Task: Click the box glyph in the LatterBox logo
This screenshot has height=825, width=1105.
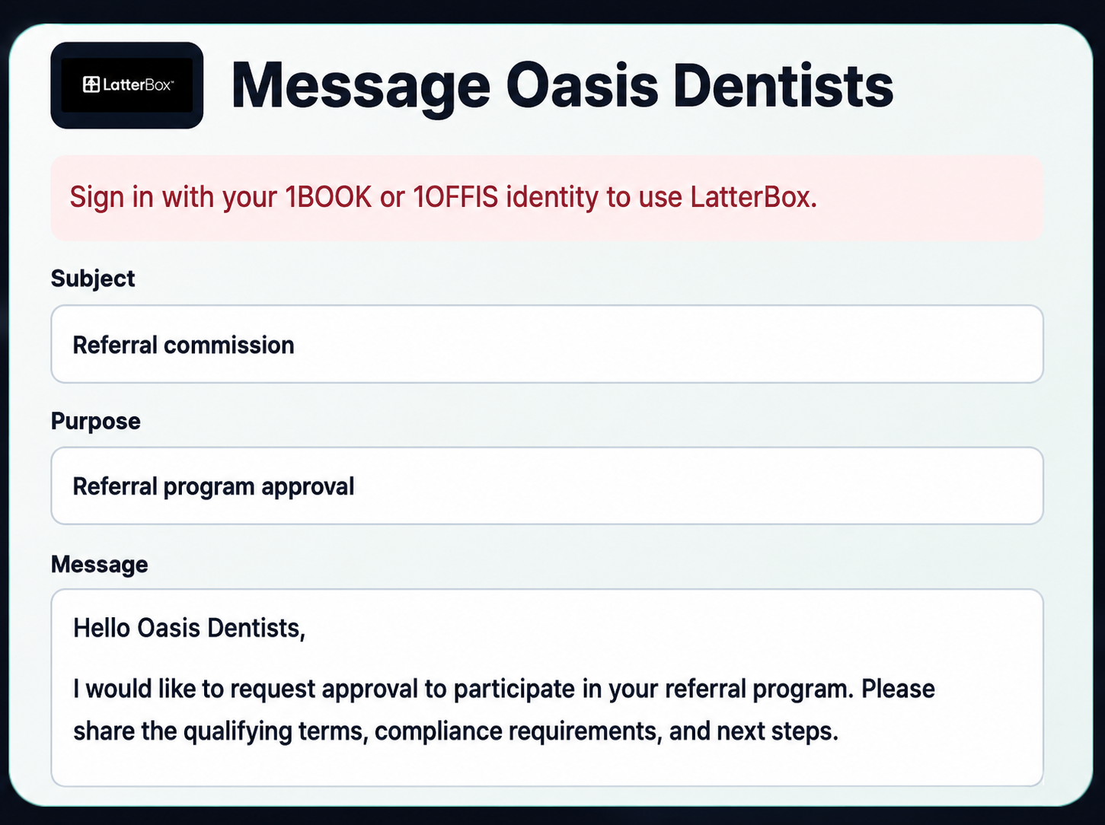Action: click(91, 84)
